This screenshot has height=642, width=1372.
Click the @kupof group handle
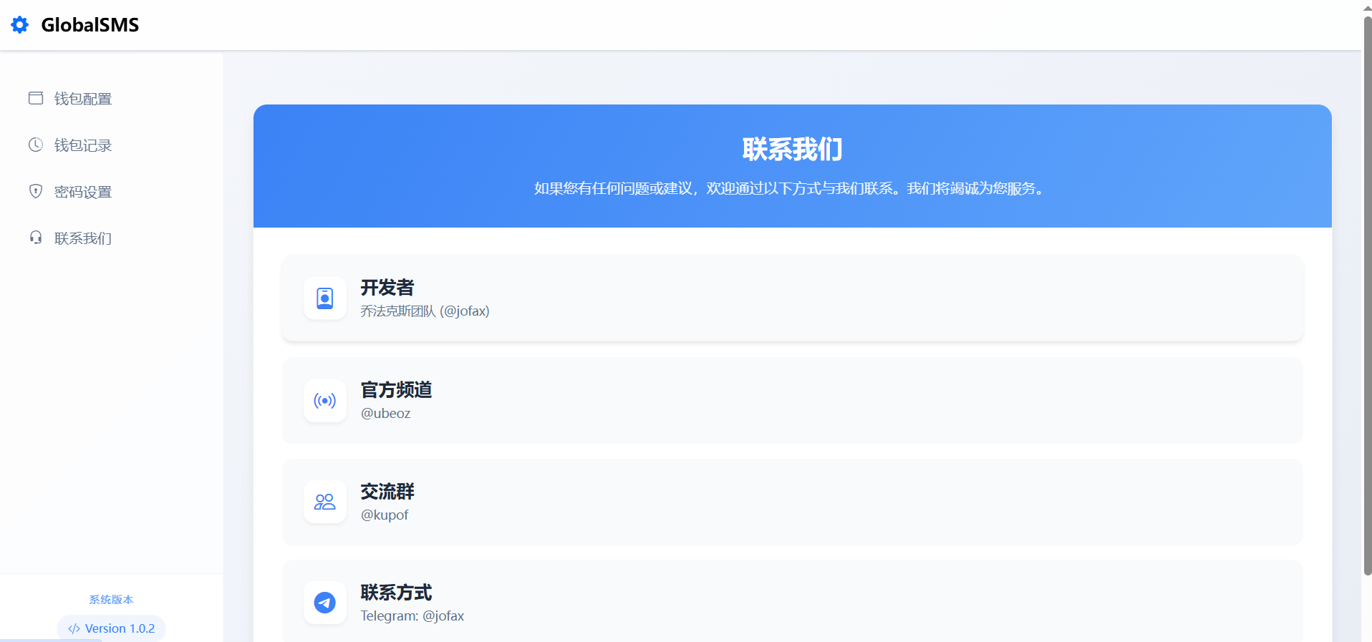pos(385,515)
